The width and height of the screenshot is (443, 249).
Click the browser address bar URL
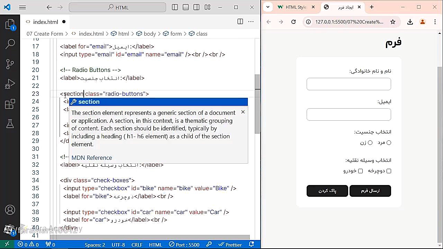click(x=349, y=22)
